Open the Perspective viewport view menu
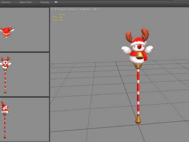 pyautogui.click(x=63, y=9)
